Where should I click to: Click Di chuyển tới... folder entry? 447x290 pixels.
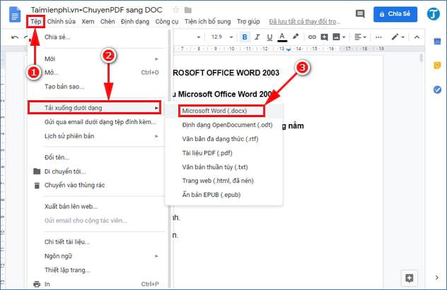pos(97,171)
